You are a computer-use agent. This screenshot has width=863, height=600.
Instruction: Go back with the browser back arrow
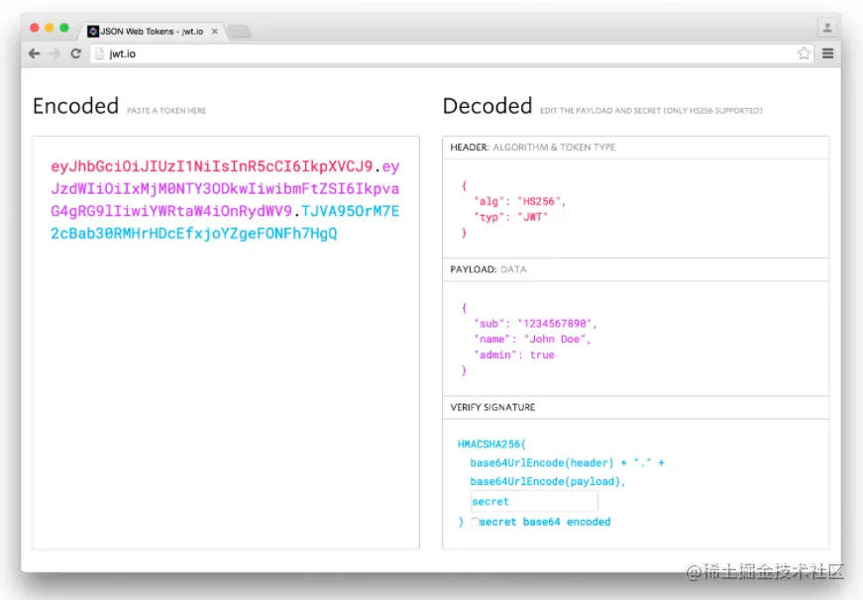[34, 53]
